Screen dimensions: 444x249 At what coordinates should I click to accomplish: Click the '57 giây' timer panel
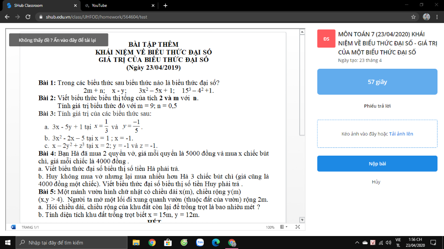coord(377,82)
